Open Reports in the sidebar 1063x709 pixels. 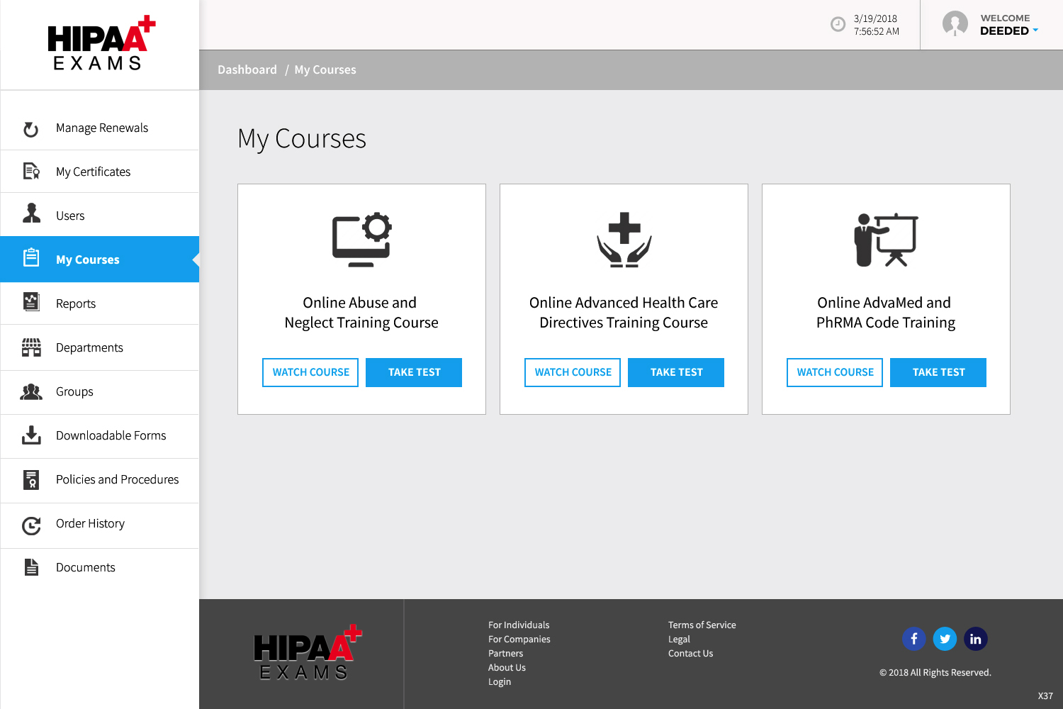pyautogui.click(x=100, y=303)
